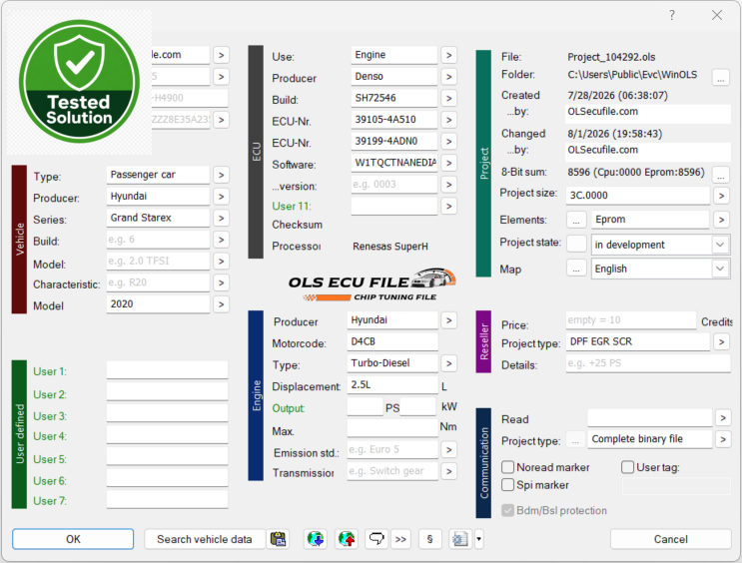The image size is (742, 563).
Task: Click the ECU ...version e.g. 0003 field
Action: pos(393,185)
